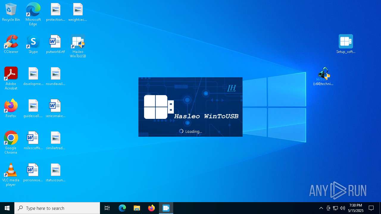Select the CCleaner desktop shortcut
381x214 pixels.
tap(11, 45)
